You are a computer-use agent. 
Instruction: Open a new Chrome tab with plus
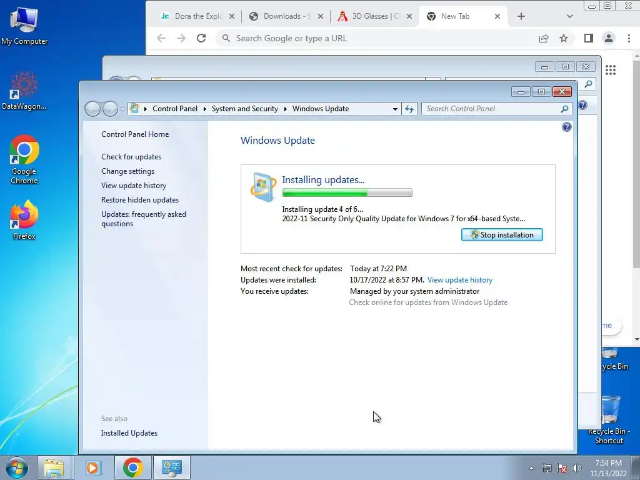pyautogui.click(x=521, y=16)
